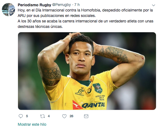Click Mostrar este hilo link
Screen dimensions: 159x129
[x=32, y=124]
